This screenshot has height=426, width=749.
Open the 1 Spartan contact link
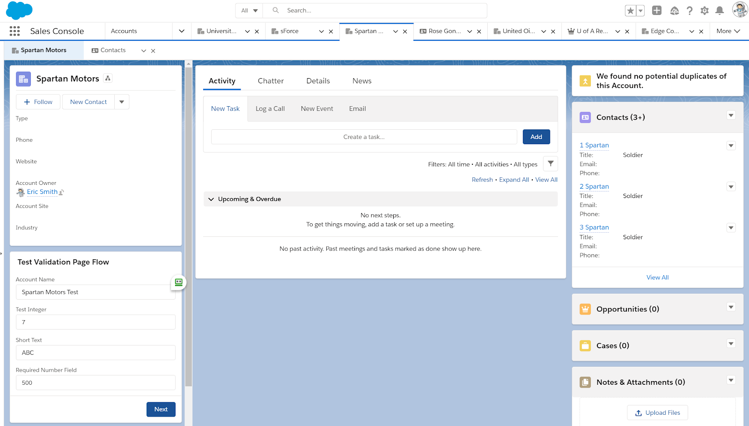coord(594,145)
